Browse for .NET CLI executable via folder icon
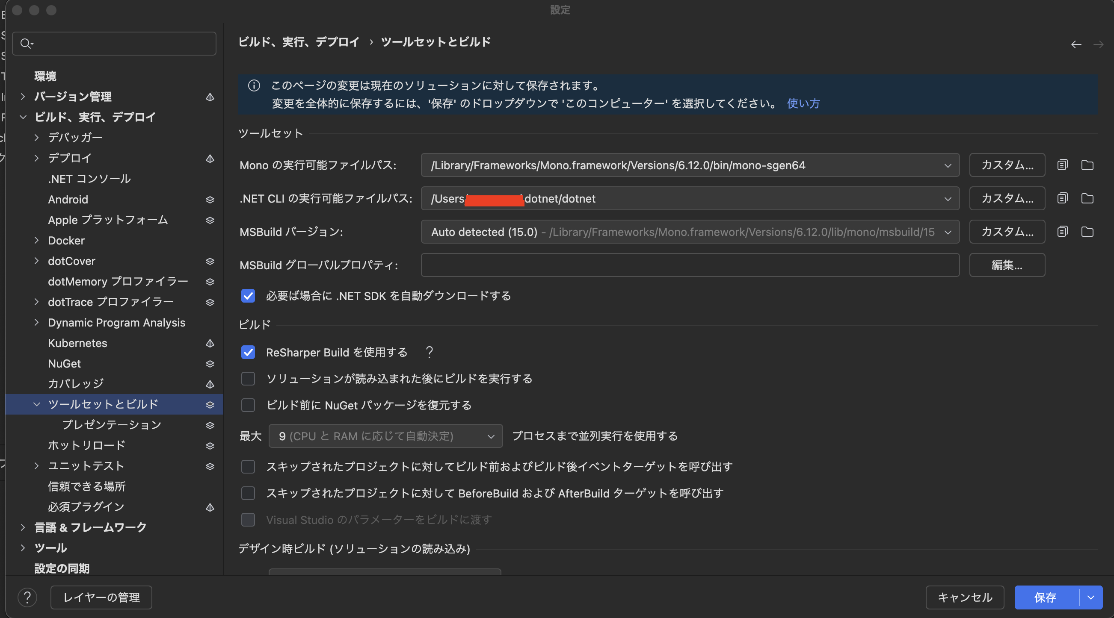Viewport: 1114px width, 618px height. coord(1087,198)
